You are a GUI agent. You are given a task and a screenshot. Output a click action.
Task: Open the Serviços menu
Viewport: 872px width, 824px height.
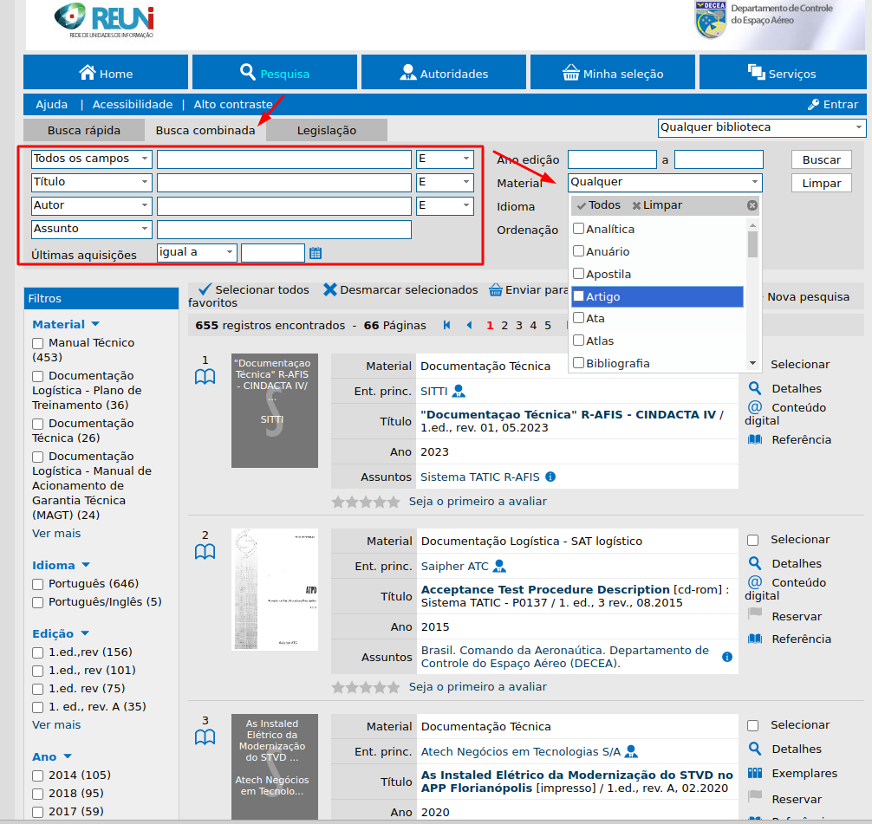(x=783, y=72)
